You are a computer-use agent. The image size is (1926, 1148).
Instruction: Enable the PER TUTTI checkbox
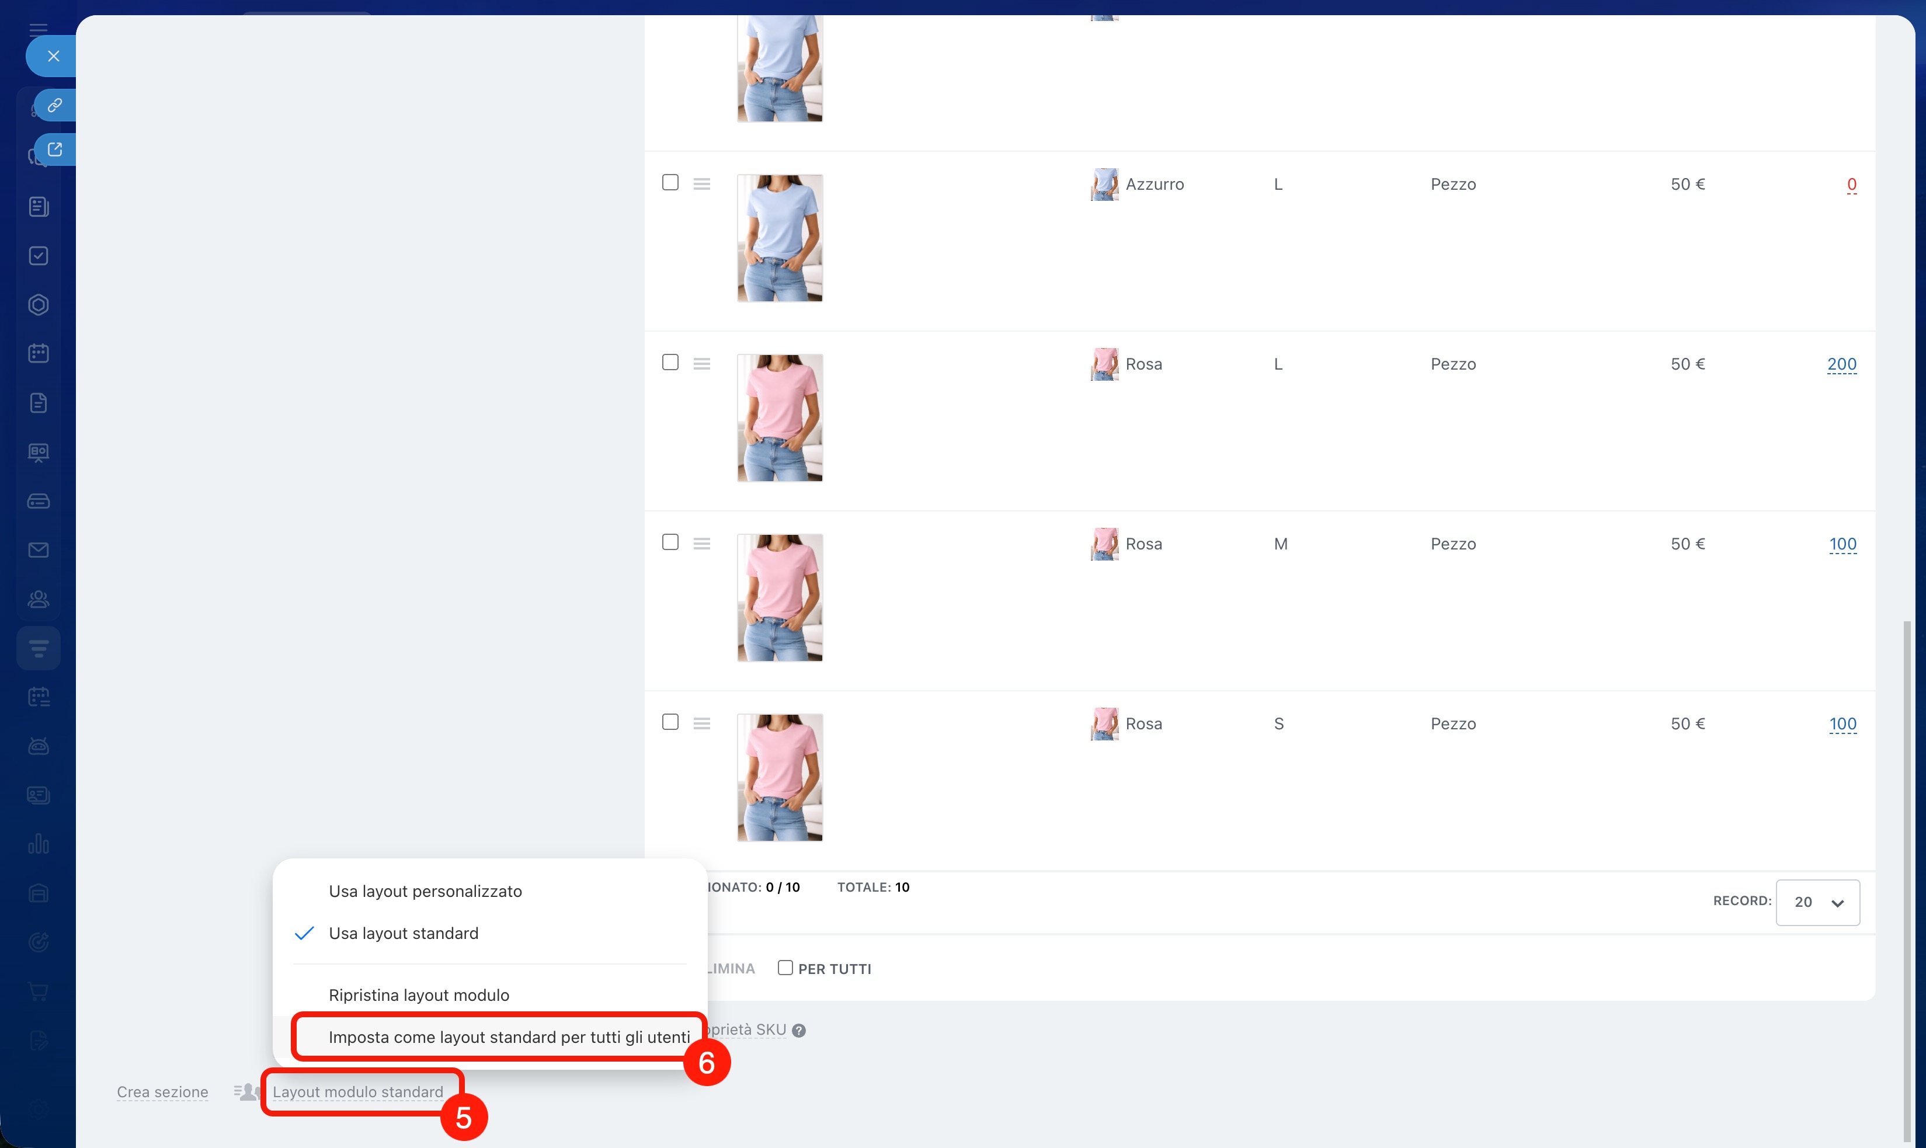pos(785,968)
